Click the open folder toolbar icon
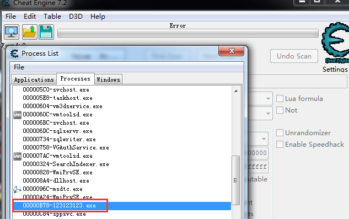 (x=29, y=32)
